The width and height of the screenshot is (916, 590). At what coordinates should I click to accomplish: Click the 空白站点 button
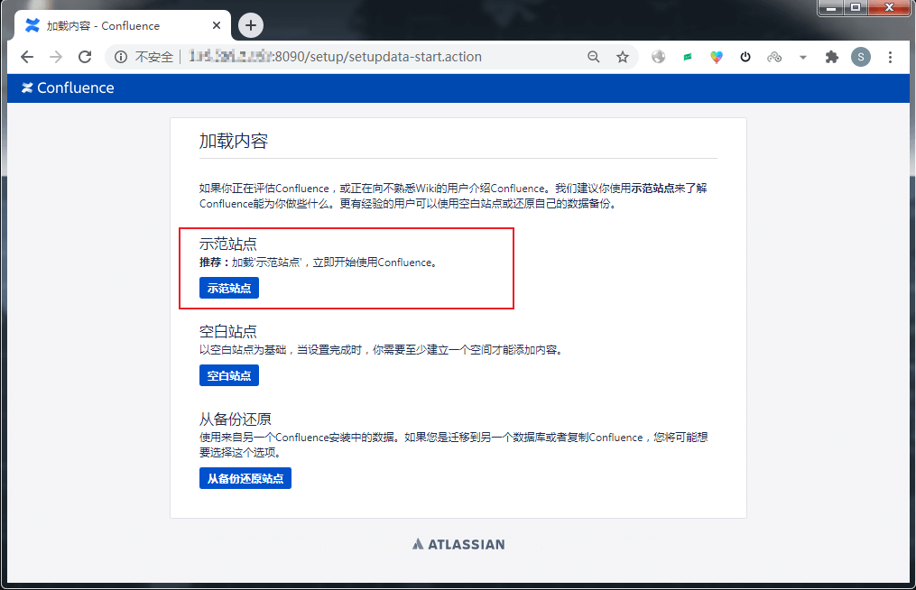(x=229, y=375)
